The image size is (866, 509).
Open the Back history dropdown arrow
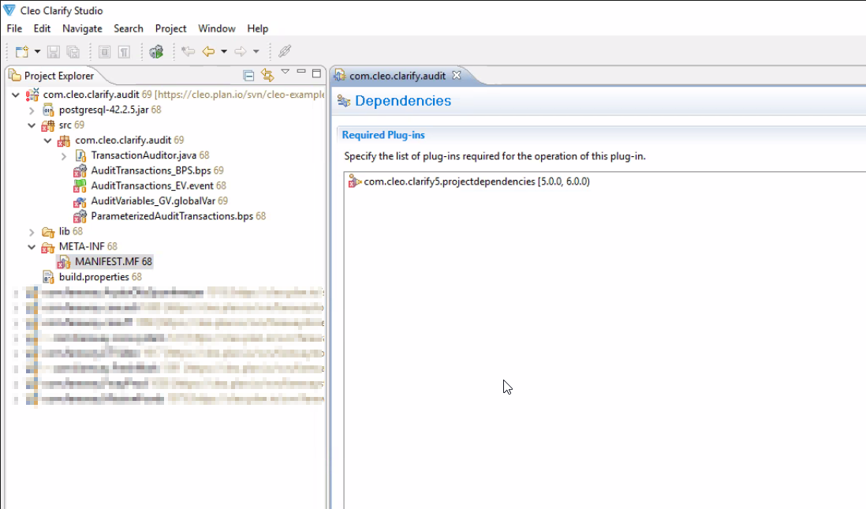click(x=224, y=51)
